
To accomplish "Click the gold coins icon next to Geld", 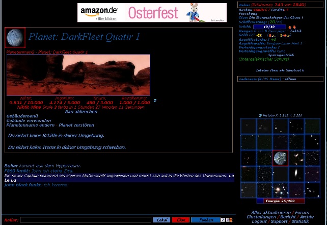I will (x=259, y=35).
